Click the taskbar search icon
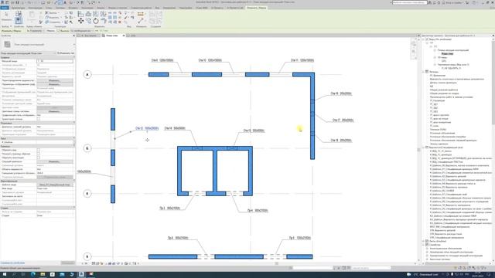495x278 pixels. (x=14, y=274)
